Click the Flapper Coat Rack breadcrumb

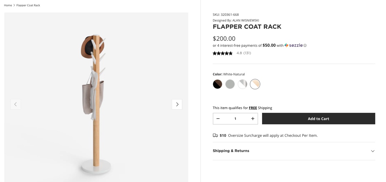28,5
